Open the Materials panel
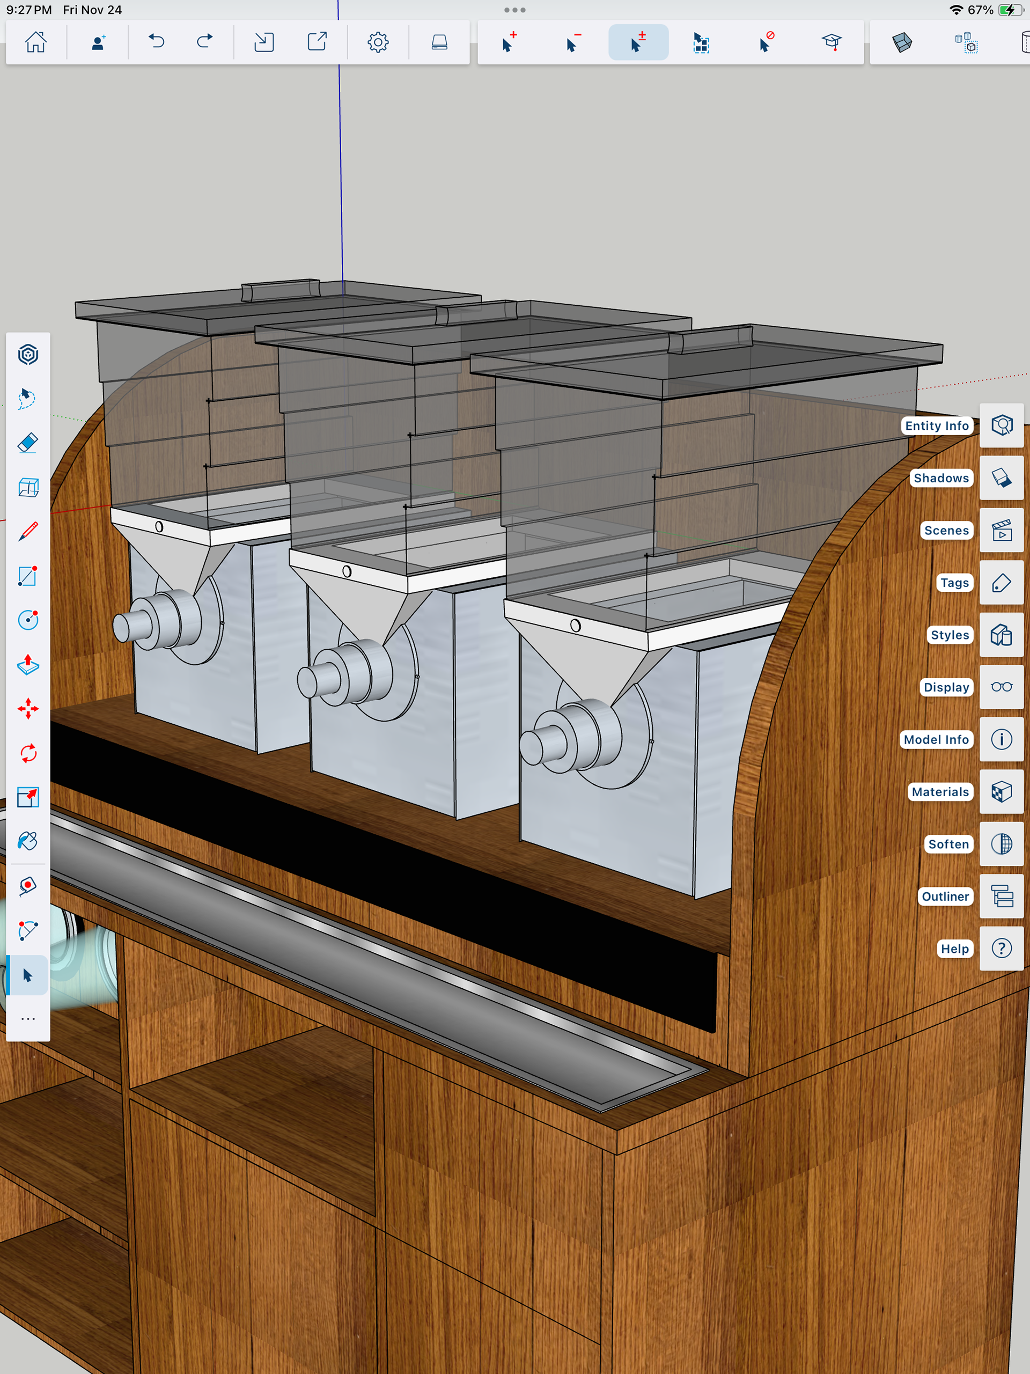Image resolution: width=1030 pixels, height=1374 pixels. pyautogui.click(x=1002, y=792)
